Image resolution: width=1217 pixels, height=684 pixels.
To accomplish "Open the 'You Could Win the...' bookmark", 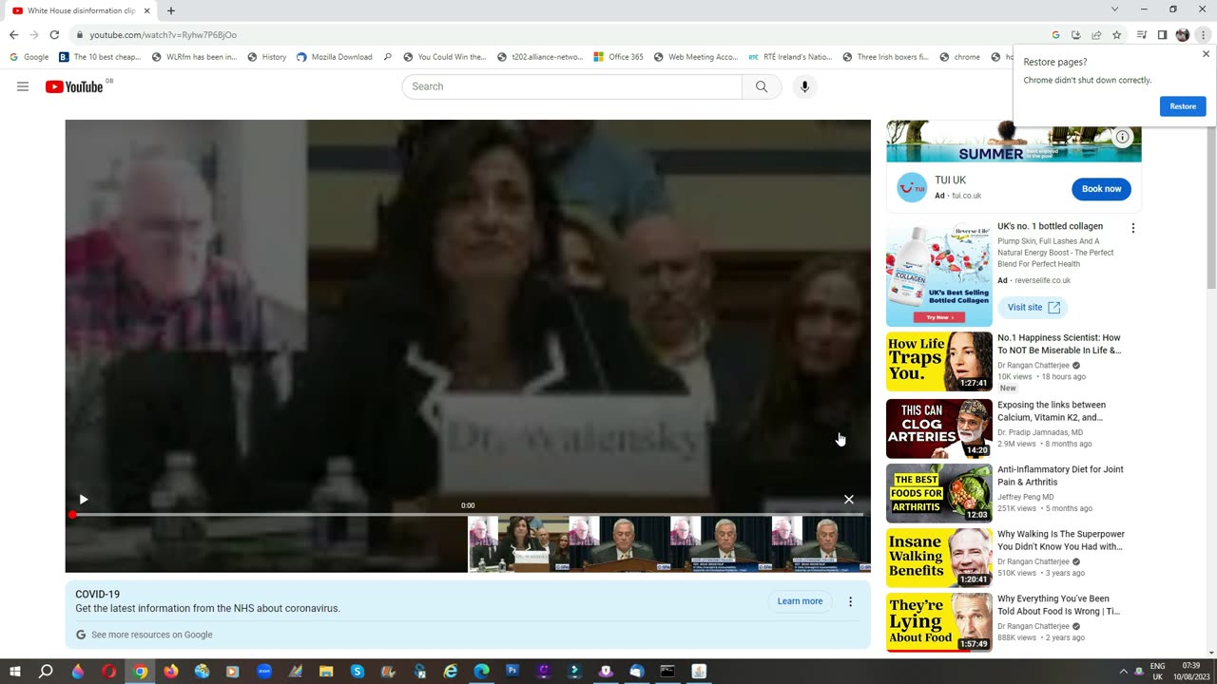I will pos(445,57).
